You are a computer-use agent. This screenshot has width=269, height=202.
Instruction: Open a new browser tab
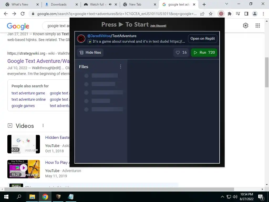point(204,4)
